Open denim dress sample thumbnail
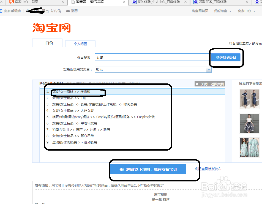 (x=249, y=99)
